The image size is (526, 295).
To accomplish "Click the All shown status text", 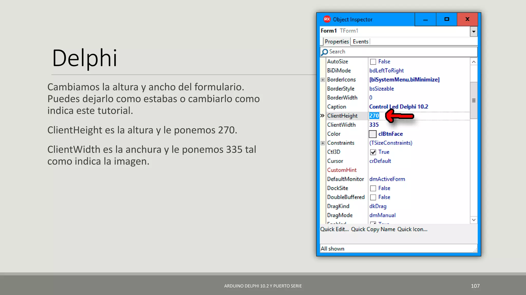I will coord(332,249).
